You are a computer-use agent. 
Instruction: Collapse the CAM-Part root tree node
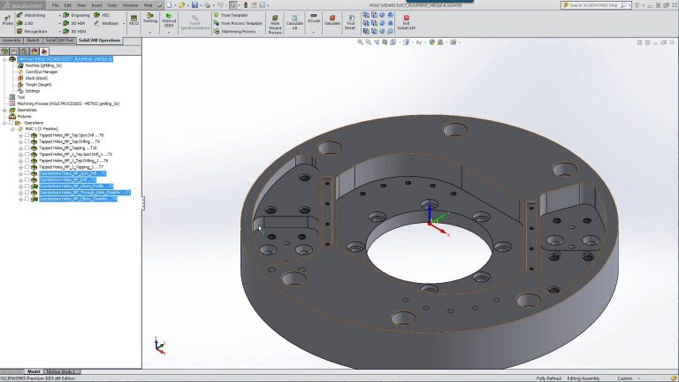[4, 59]
